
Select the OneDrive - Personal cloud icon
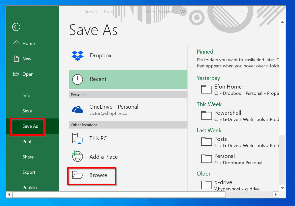77,109
